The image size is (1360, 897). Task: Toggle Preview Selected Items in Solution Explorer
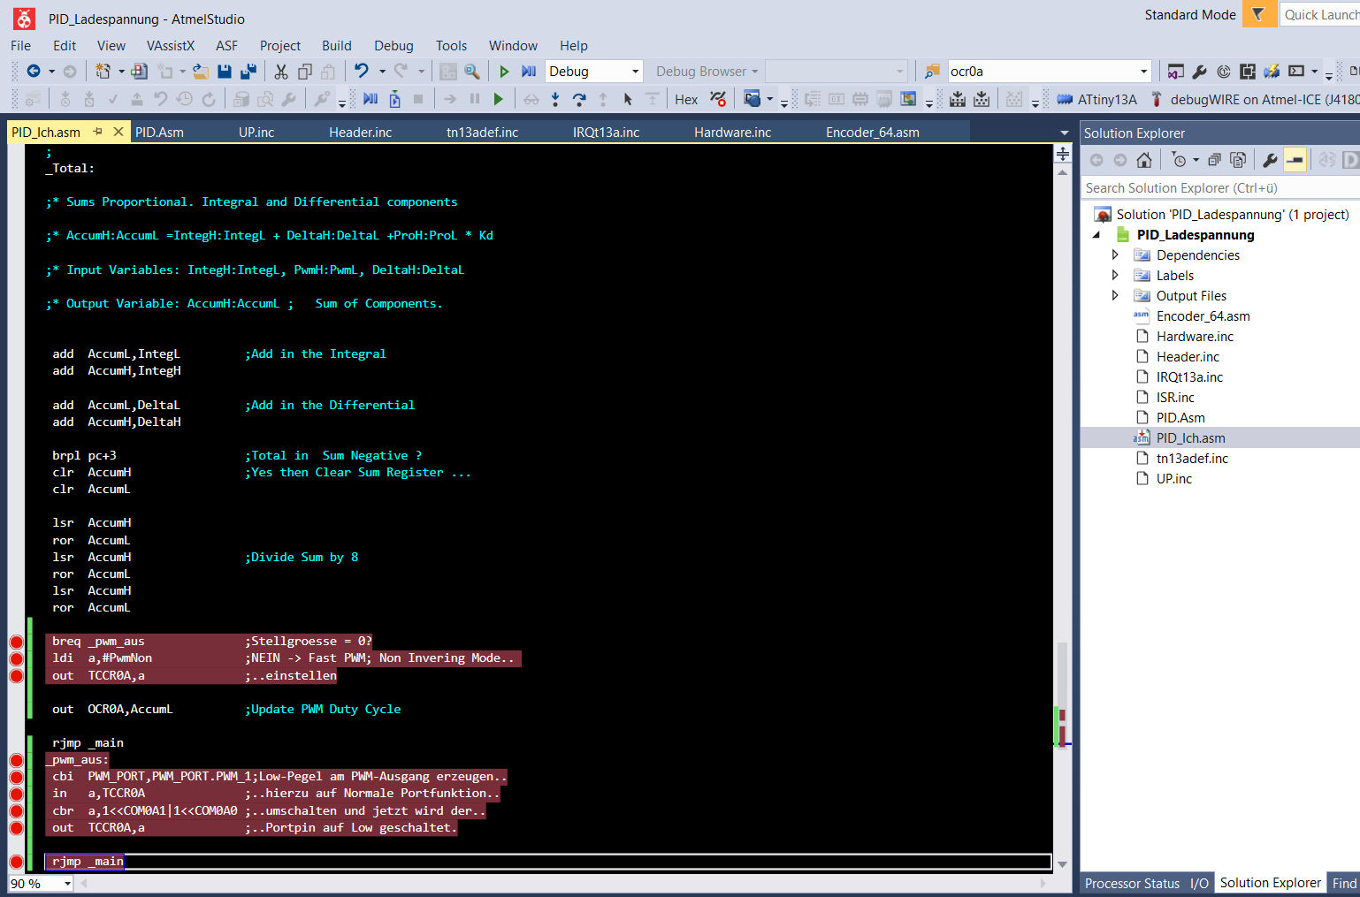click(1295, 160)
